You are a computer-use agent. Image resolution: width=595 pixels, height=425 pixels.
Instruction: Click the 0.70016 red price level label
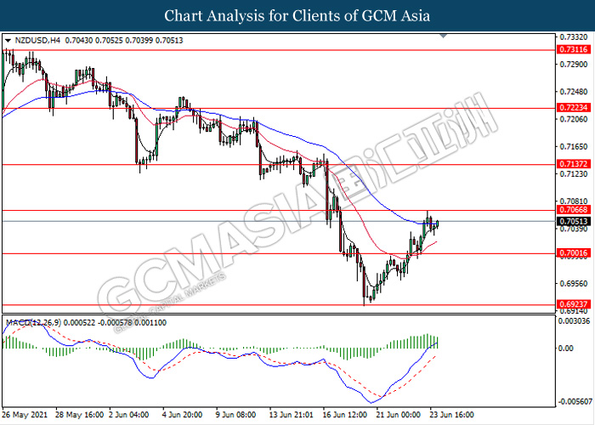coord(574,253)
